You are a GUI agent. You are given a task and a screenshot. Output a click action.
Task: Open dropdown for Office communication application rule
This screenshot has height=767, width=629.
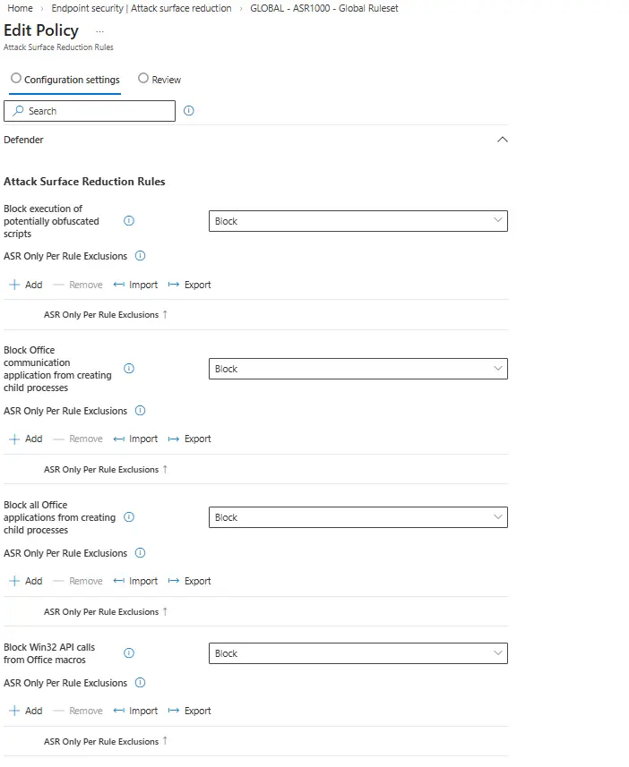pos(358,369)
